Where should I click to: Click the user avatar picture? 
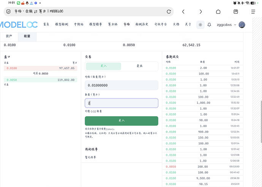pos(242,25)
